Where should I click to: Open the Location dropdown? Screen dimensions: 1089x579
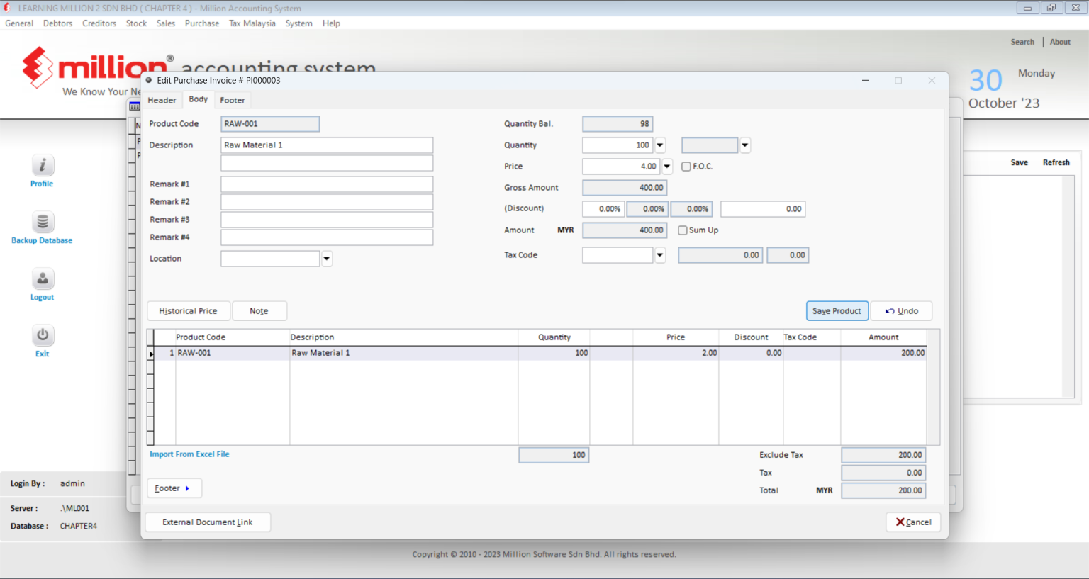point(326,258)
